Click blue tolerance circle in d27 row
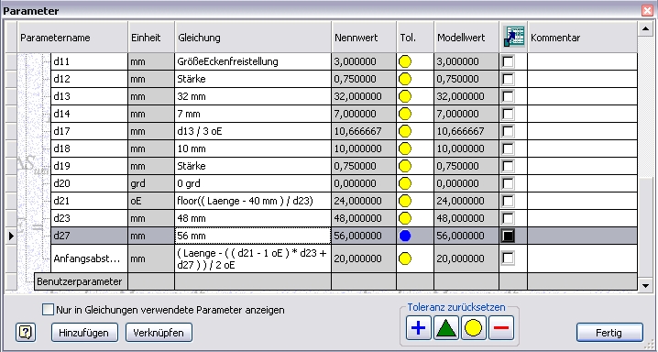 tap(405, 236)
